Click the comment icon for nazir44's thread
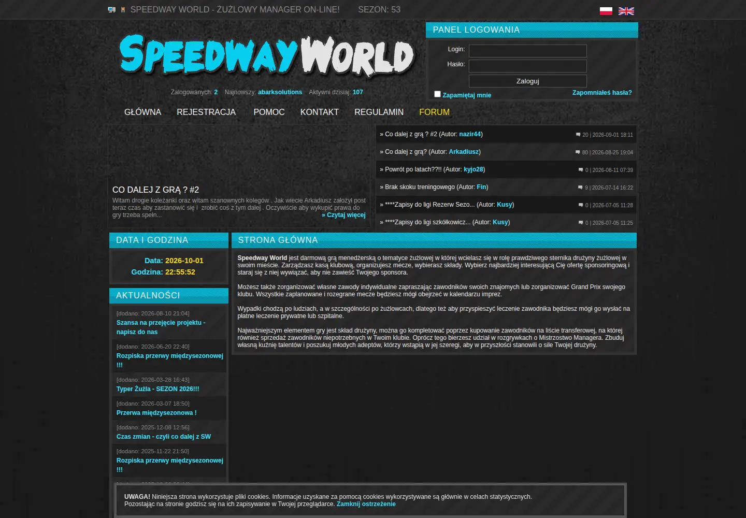 coord(578,135)
